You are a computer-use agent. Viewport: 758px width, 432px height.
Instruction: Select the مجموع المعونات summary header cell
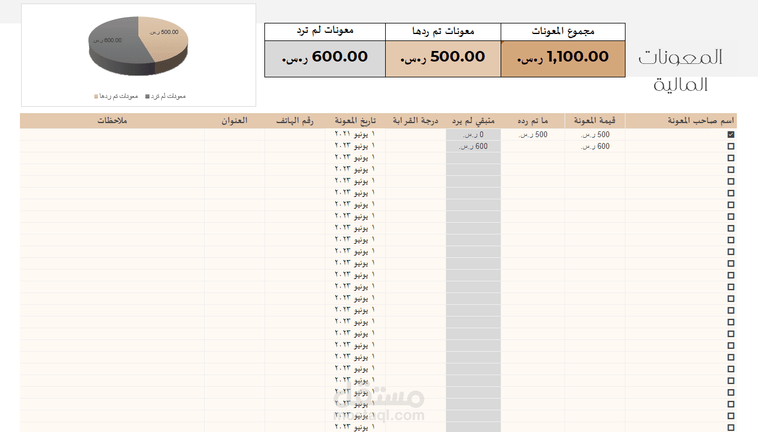[563, 32]
